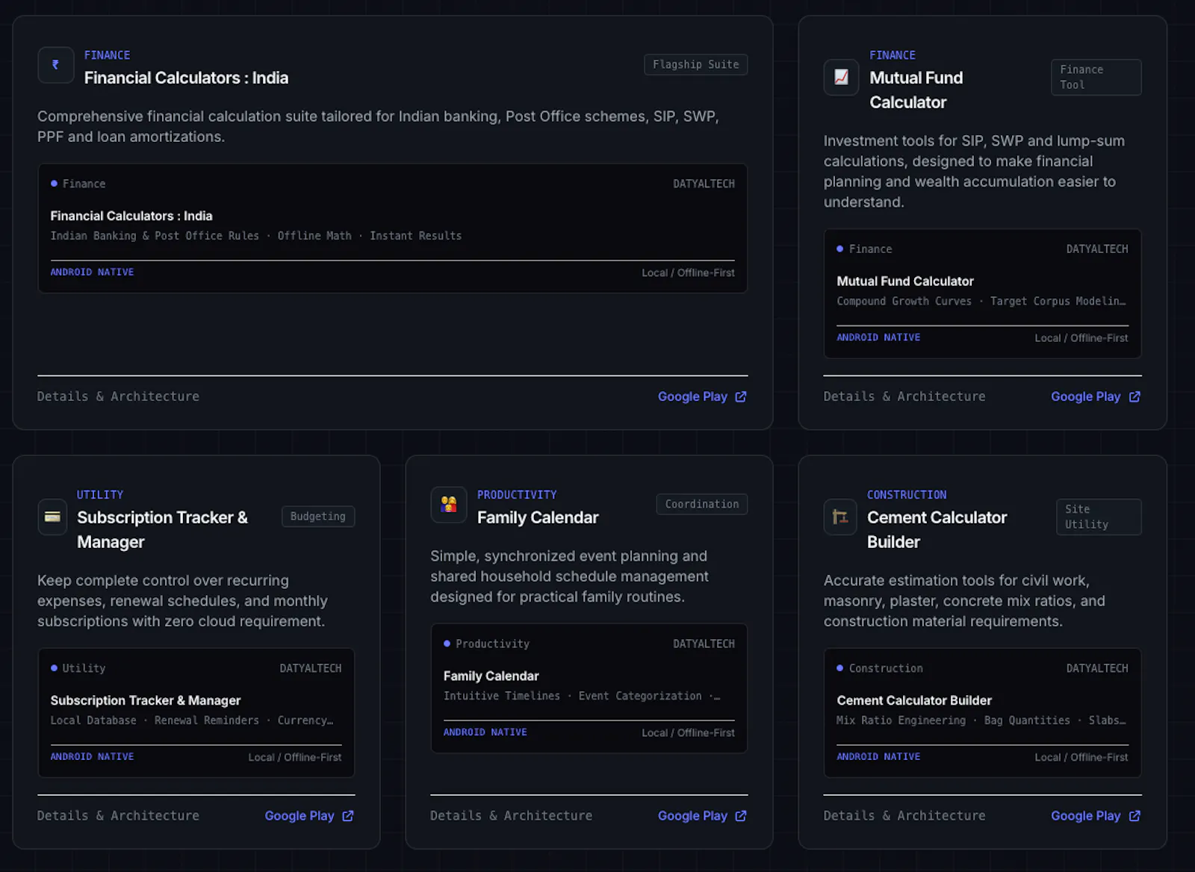Click the Finance Tool badge

click(x=1096, y=77)
